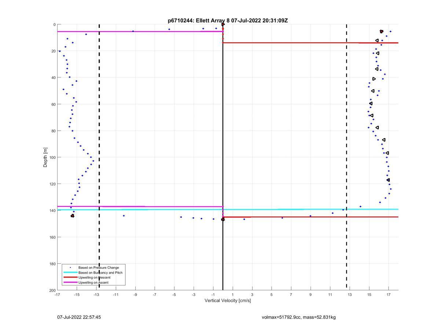Click the 'Vertical Velocity [cm/s]' axis label

tap(227, 301)
